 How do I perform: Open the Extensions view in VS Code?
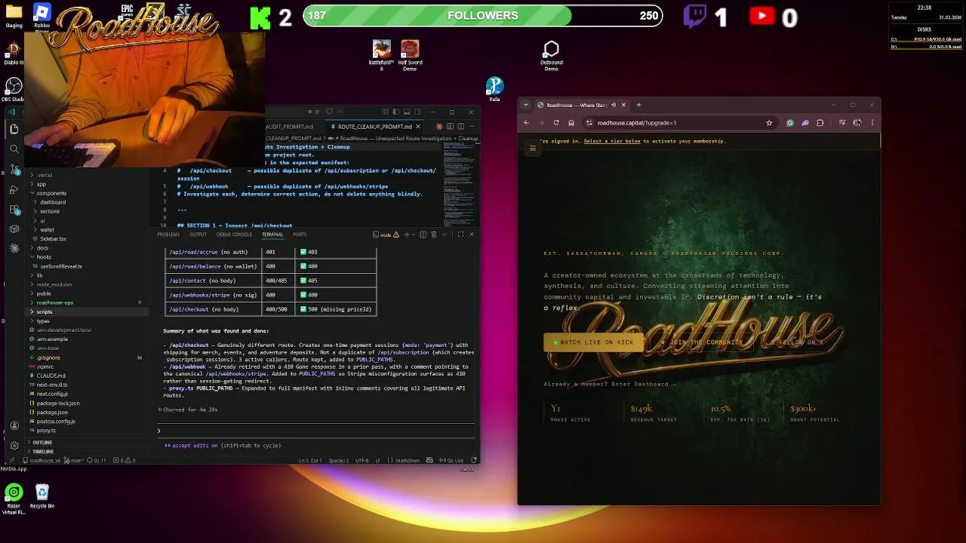click(14, 209)
